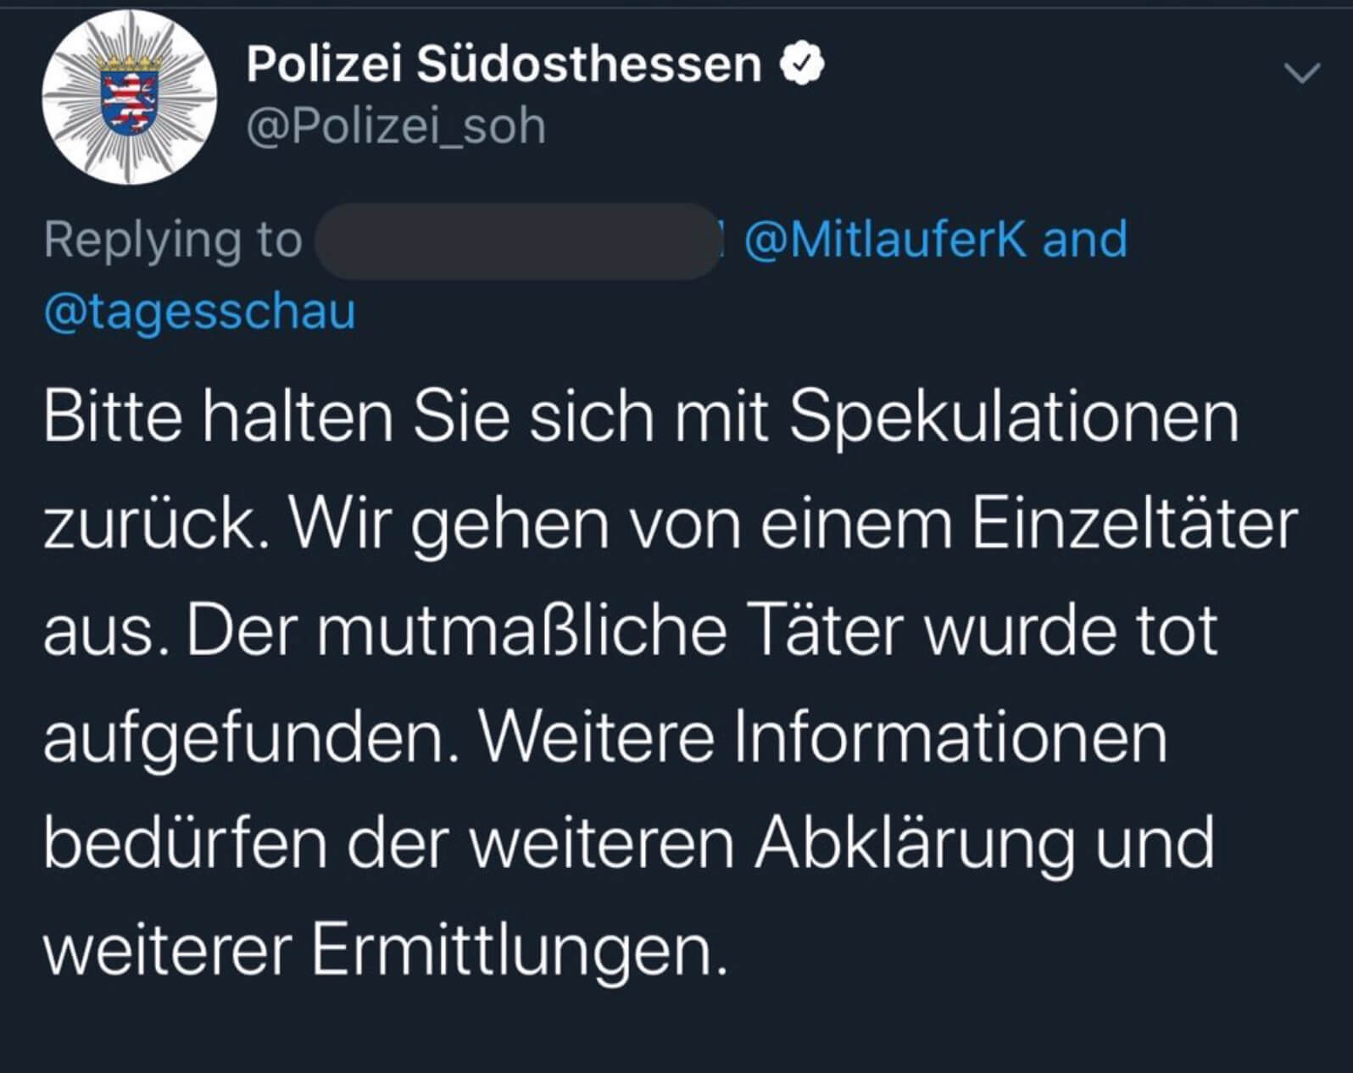Image resolution: width=1353 pixels, height=1073 pixels.
Task: Click the blue verified badge
Action: [x=802, y=65]
